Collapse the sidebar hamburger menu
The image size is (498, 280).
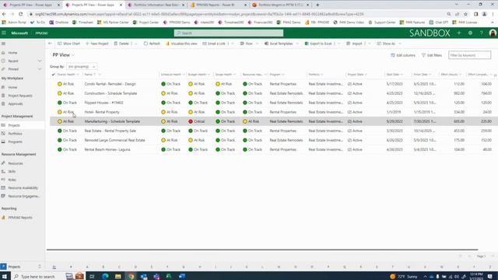pyautogui.click(x=3, y=44)
